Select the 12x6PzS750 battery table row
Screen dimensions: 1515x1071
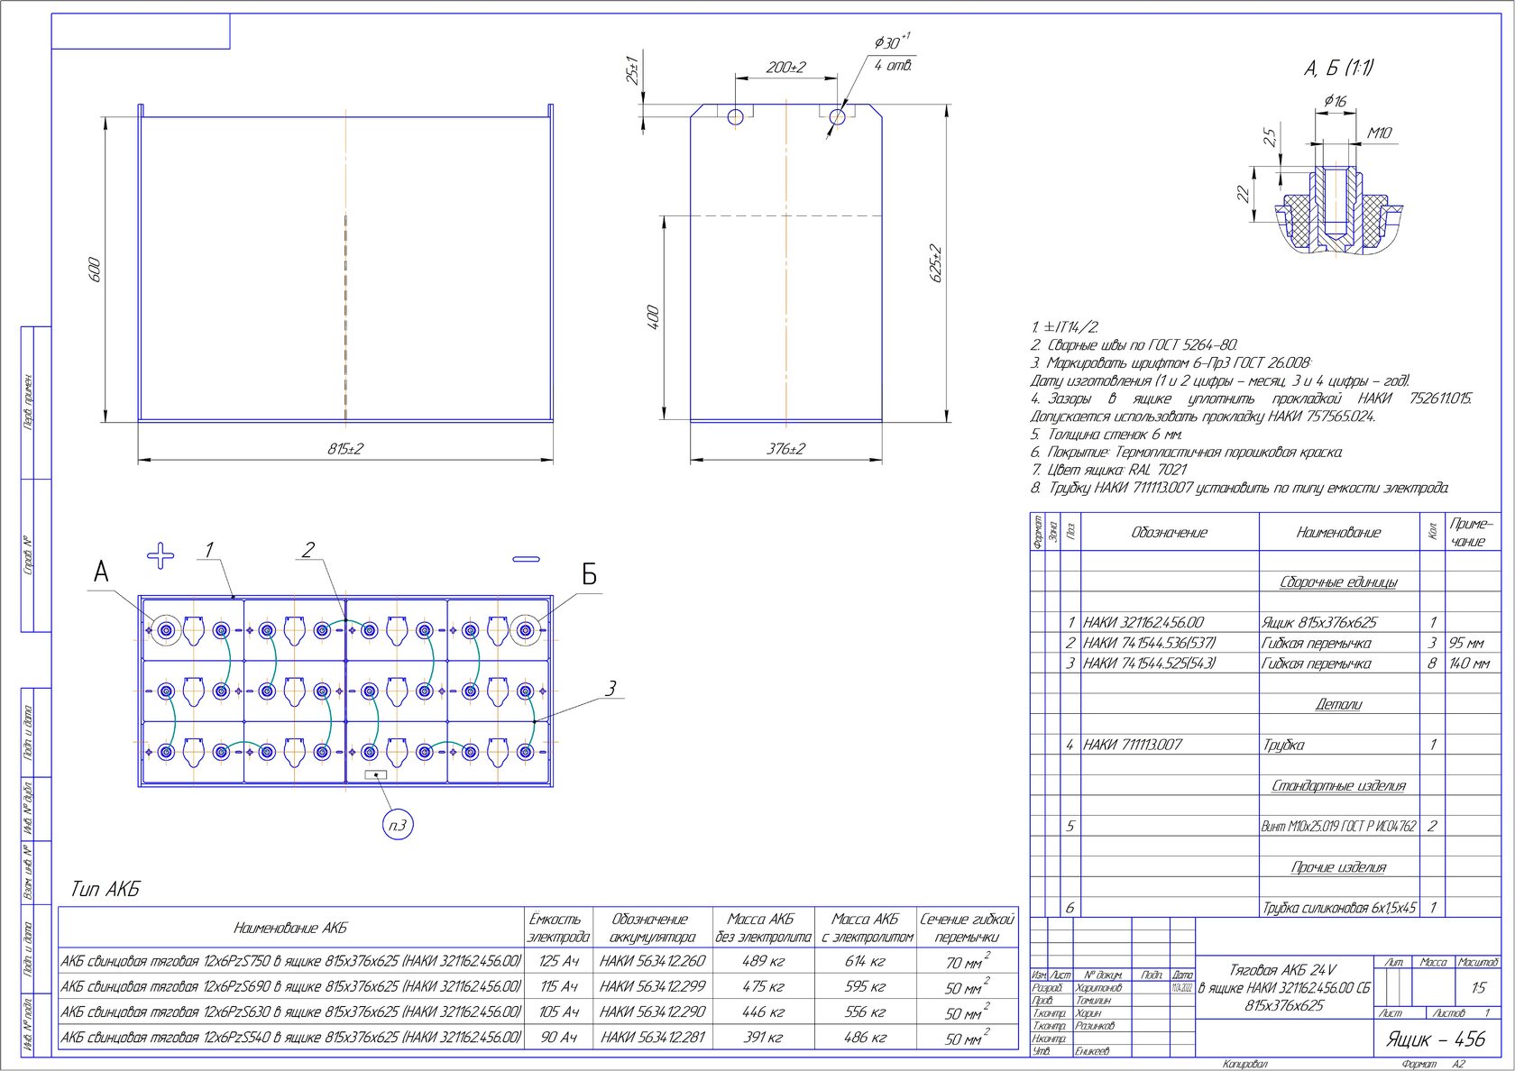click(538, 960)
